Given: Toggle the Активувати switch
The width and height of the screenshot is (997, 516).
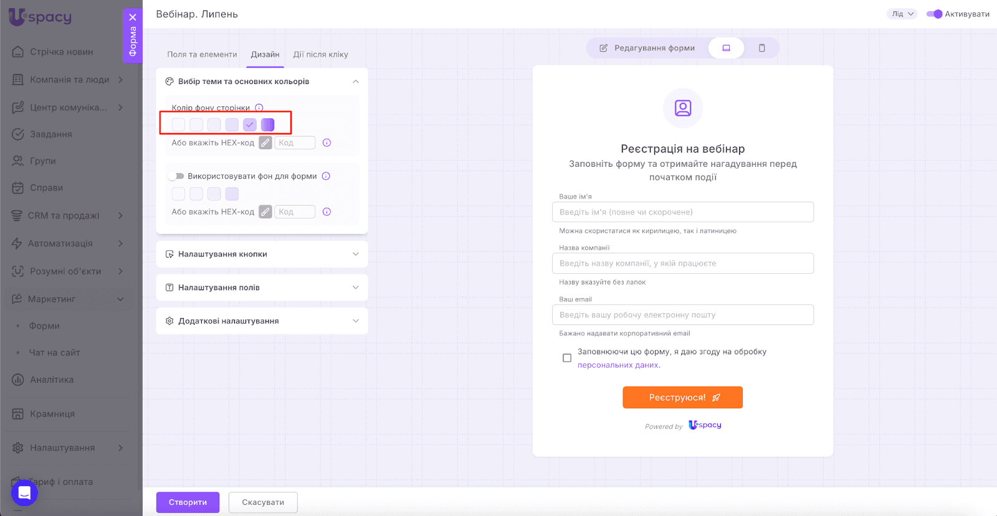Looking at the screenshot, I should coord(934,14).
